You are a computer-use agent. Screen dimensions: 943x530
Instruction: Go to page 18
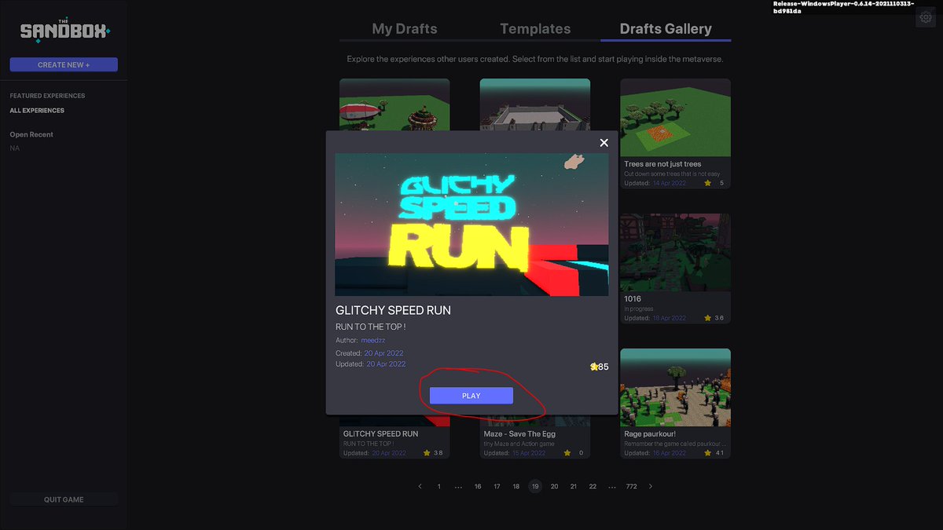coord(516,487)
